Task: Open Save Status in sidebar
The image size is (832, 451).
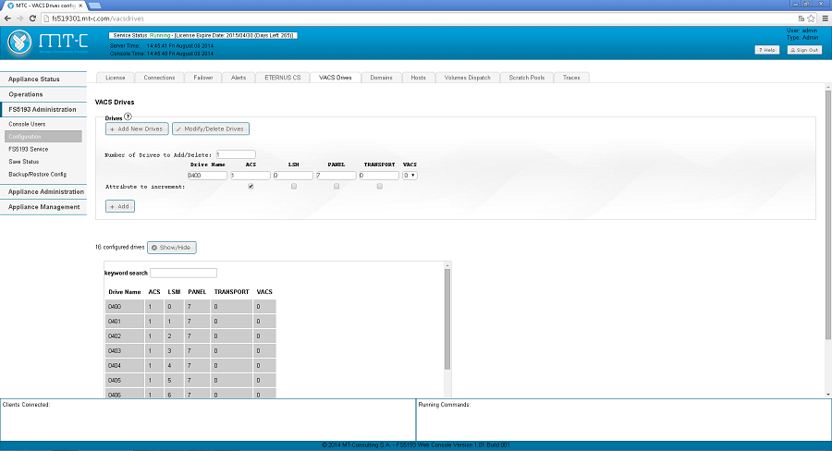Action: click(24, 162)
